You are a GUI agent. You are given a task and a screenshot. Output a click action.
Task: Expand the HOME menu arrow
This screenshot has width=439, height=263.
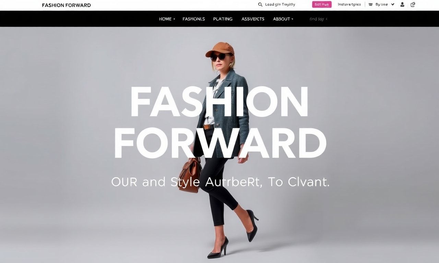pos(174,19)
